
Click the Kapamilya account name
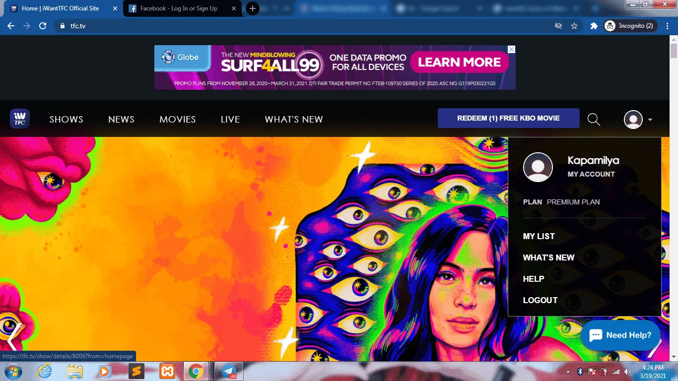click(593, 161)
